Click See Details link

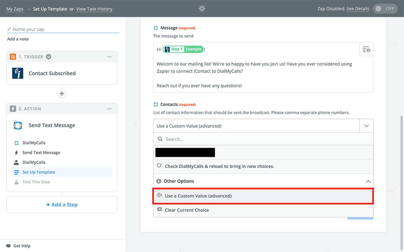click(x=358, y=9)
